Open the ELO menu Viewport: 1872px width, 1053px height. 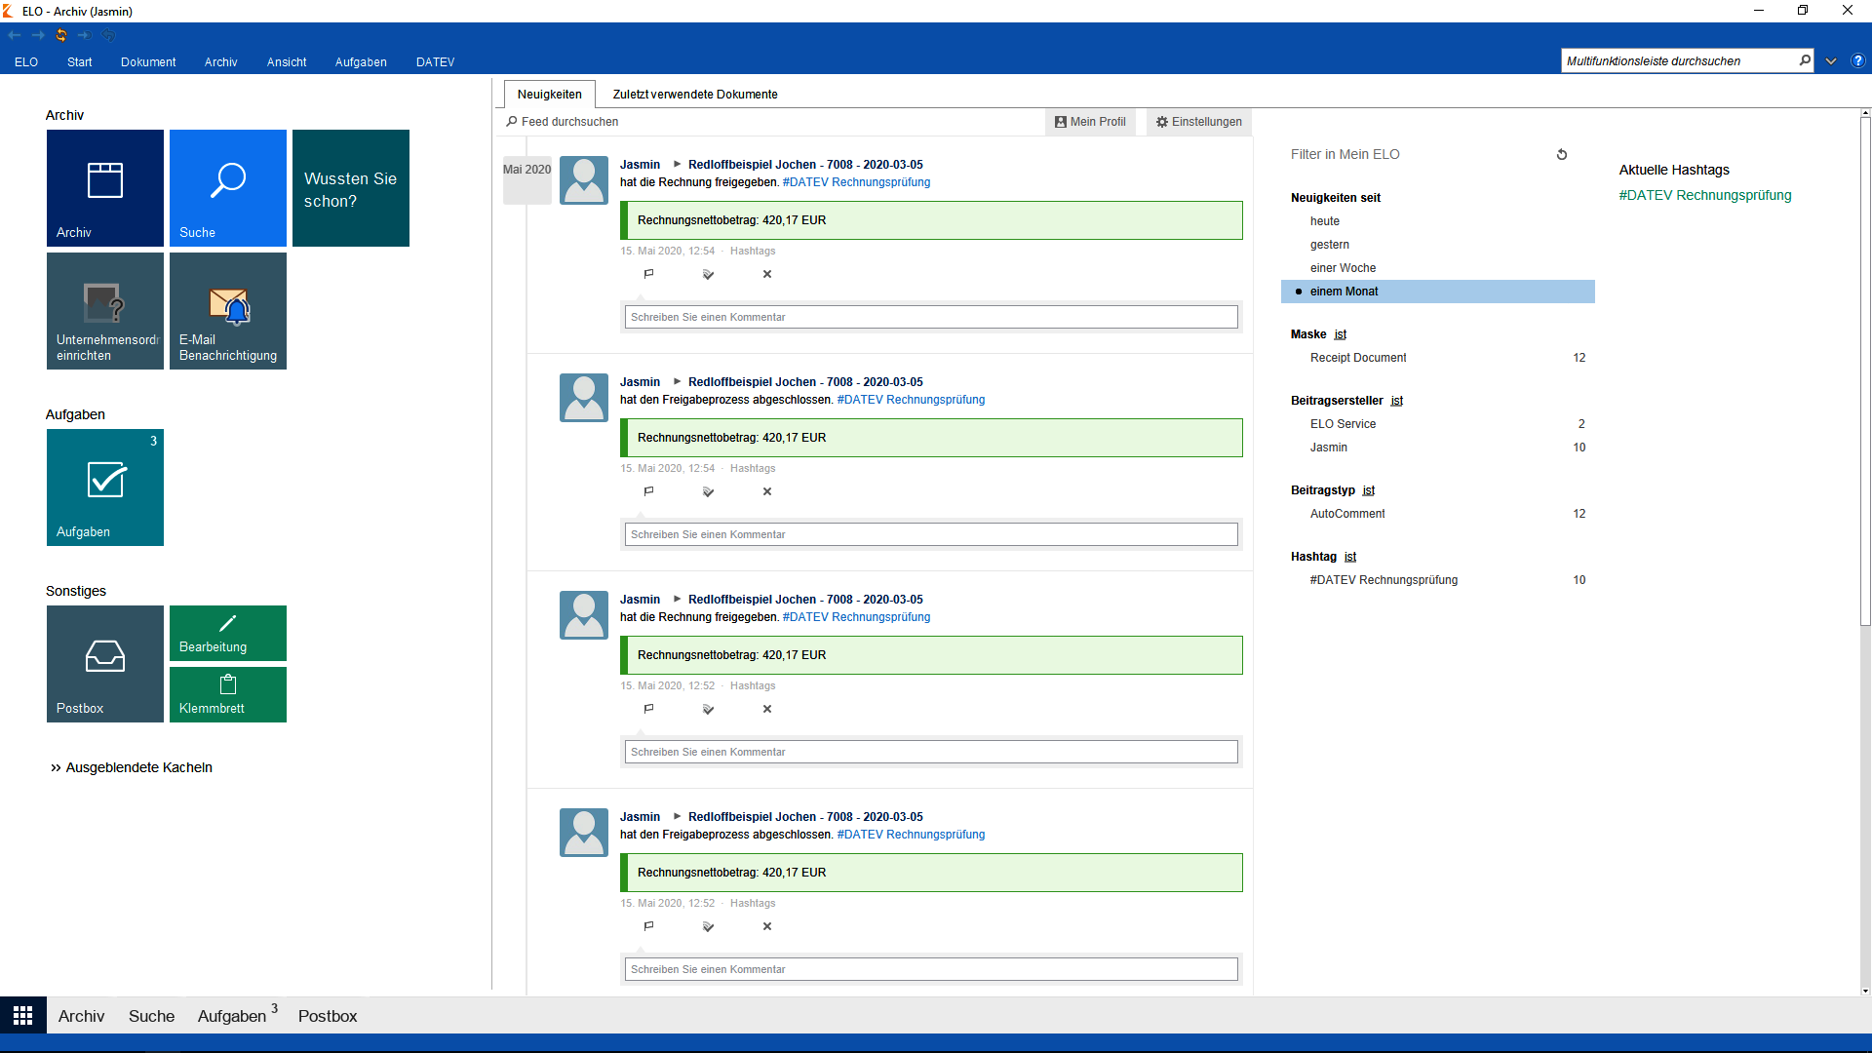[26, 61]
